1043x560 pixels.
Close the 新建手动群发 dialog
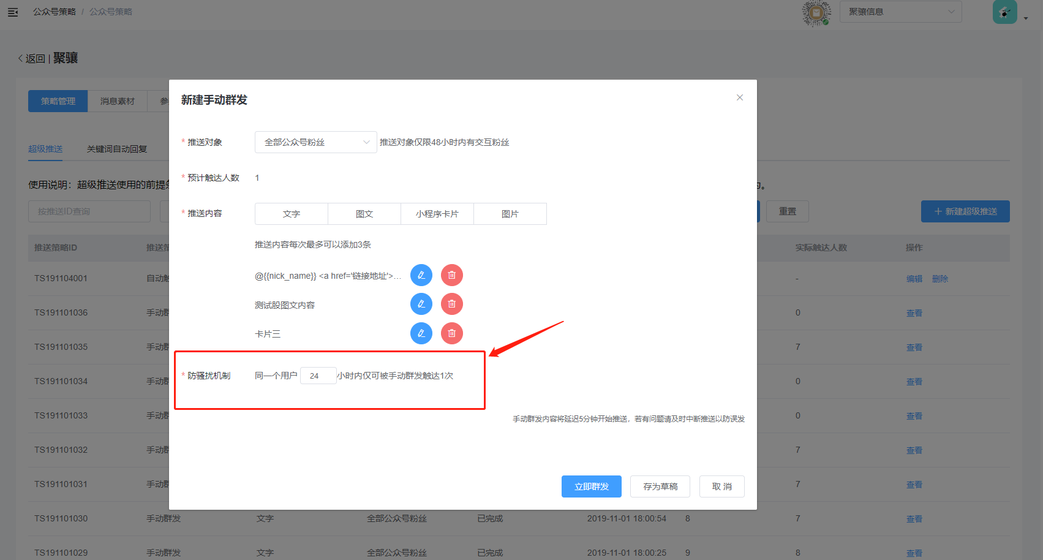click(739, 97)
